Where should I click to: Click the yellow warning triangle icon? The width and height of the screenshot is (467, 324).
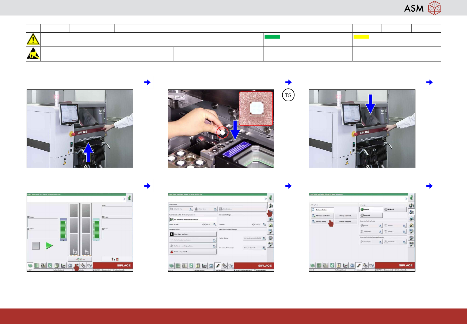click(33, 39)
